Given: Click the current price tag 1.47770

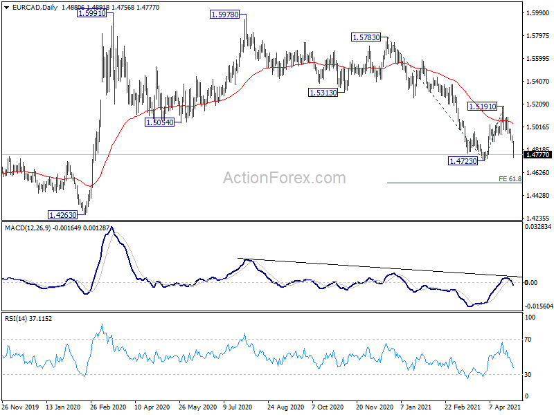Looking at the screenshot, I should [x=537, y=154].
